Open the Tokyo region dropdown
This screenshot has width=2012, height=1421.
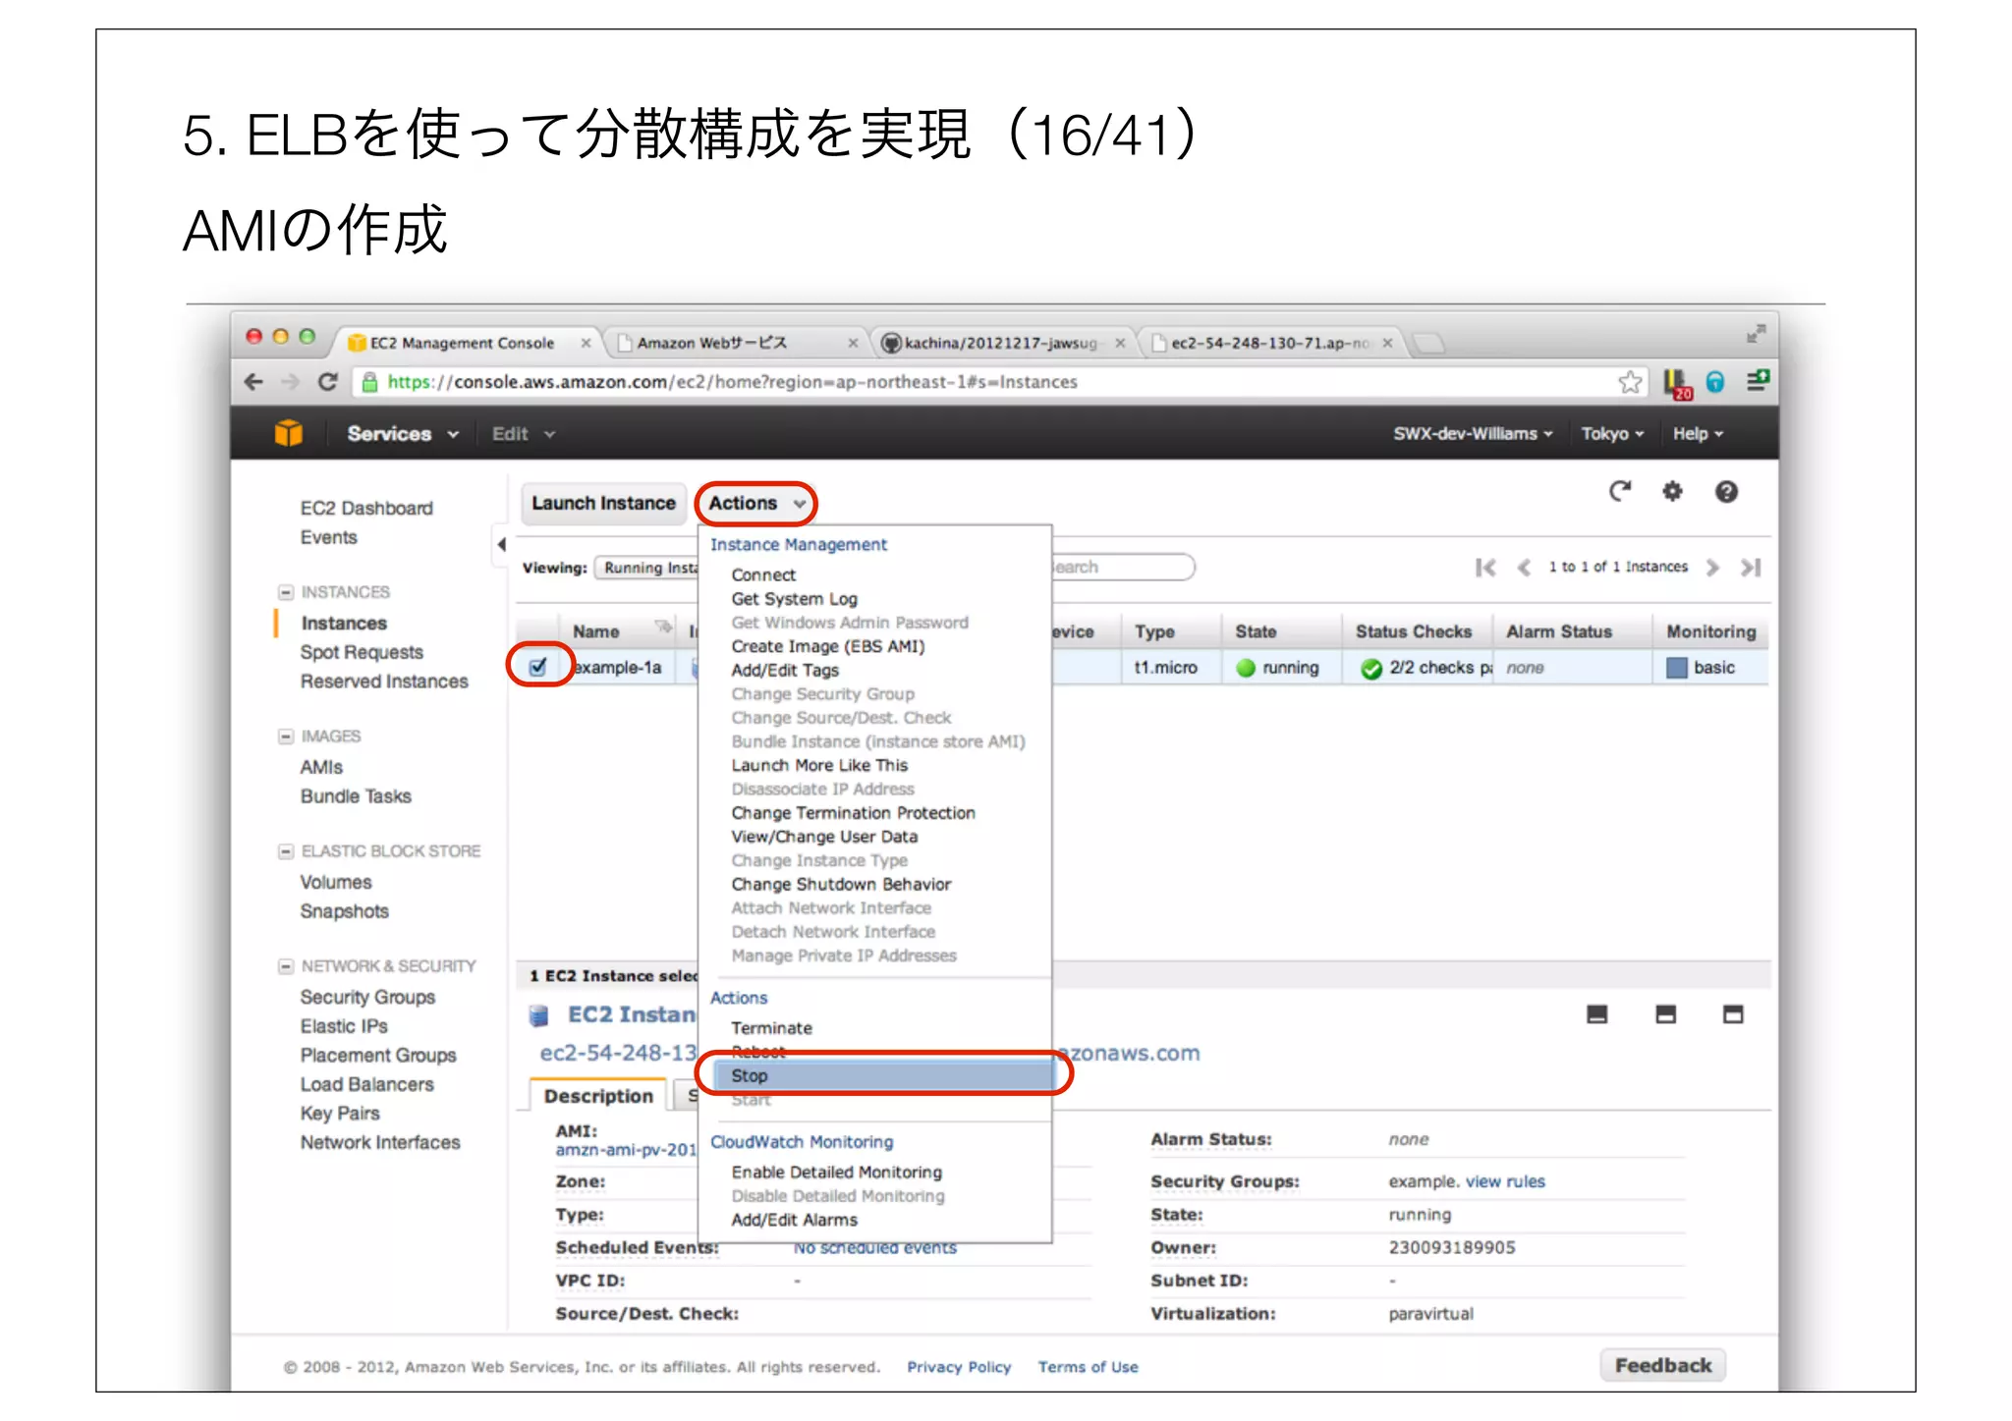point(1612,433)
